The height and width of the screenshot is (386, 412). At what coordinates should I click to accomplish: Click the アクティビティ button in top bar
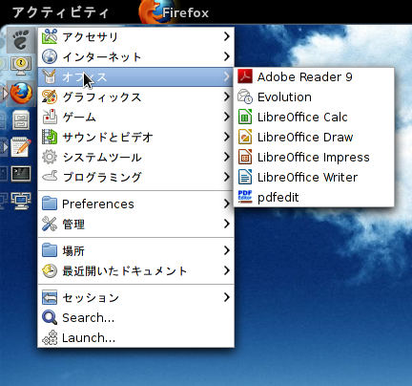[x=60, y=12]
